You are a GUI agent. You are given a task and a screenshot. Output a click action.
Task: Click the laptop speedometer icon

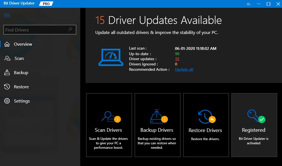tap(111, 57)
